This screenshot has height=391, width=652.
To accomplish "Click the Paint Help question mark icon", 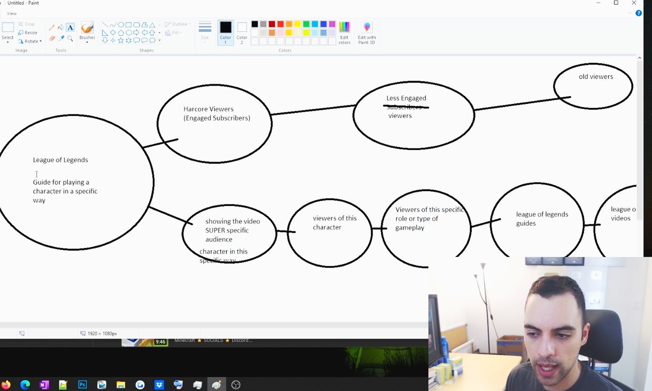I will [x=639, y=13].
